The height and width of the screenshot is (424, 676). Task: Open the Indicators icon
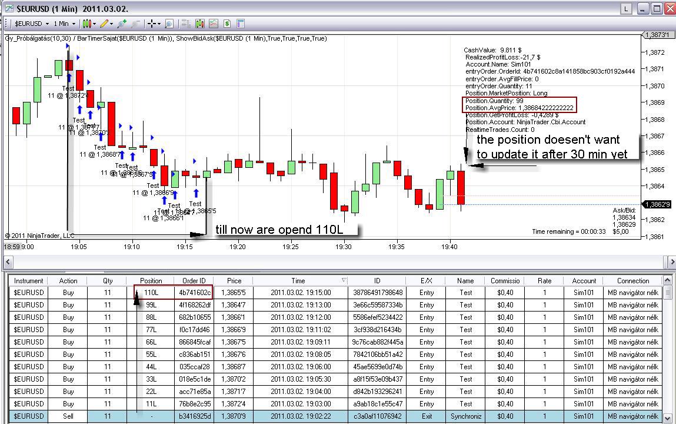[x=214, y=24]
